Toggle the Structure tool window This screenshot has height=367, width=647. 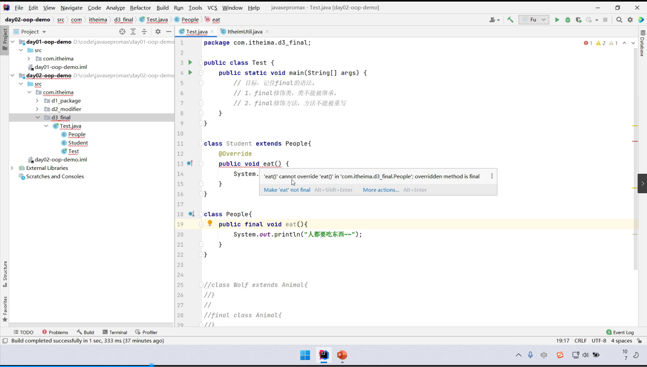pos(5,273)
